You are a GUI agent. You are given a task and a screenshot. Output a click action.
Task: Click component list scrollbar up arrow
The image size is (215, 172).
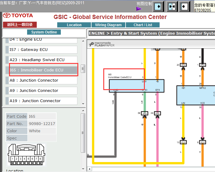83,41
